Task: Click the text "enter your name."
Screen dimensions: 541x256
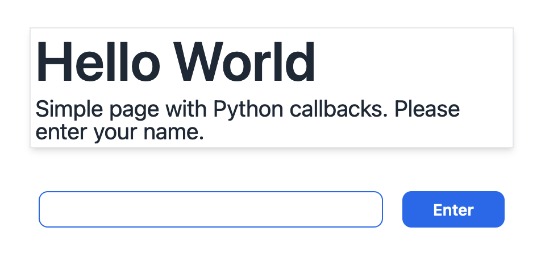Action: 119,132
